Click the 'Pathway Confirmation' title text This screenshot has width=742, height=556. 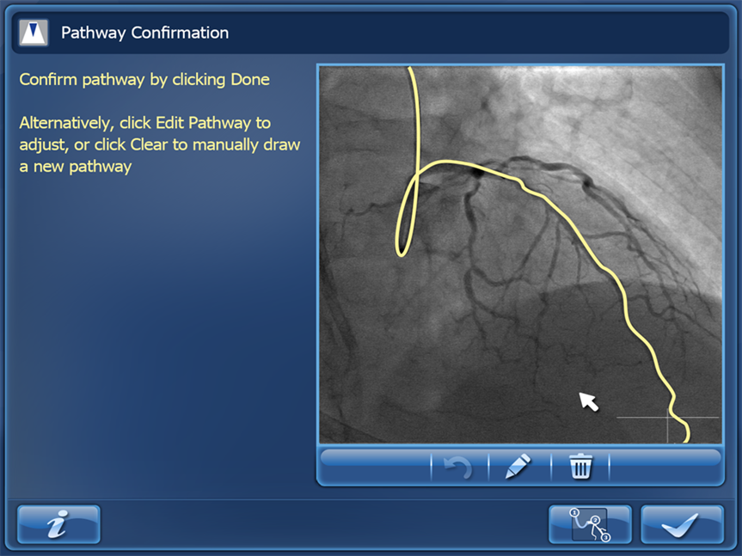pyautogui.click(x=144, y=33)
